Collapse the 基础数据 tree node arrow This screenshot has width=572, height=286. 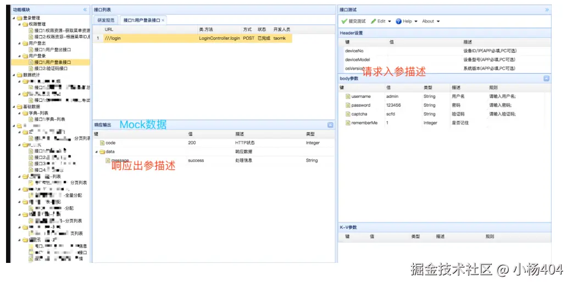(x=14, y=107)
